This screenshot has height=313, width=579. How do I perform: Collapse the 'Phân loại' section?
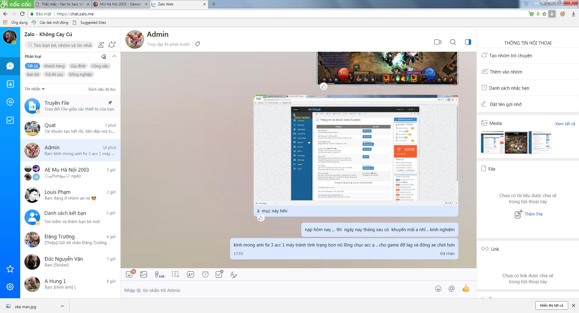tap(114, 56)
